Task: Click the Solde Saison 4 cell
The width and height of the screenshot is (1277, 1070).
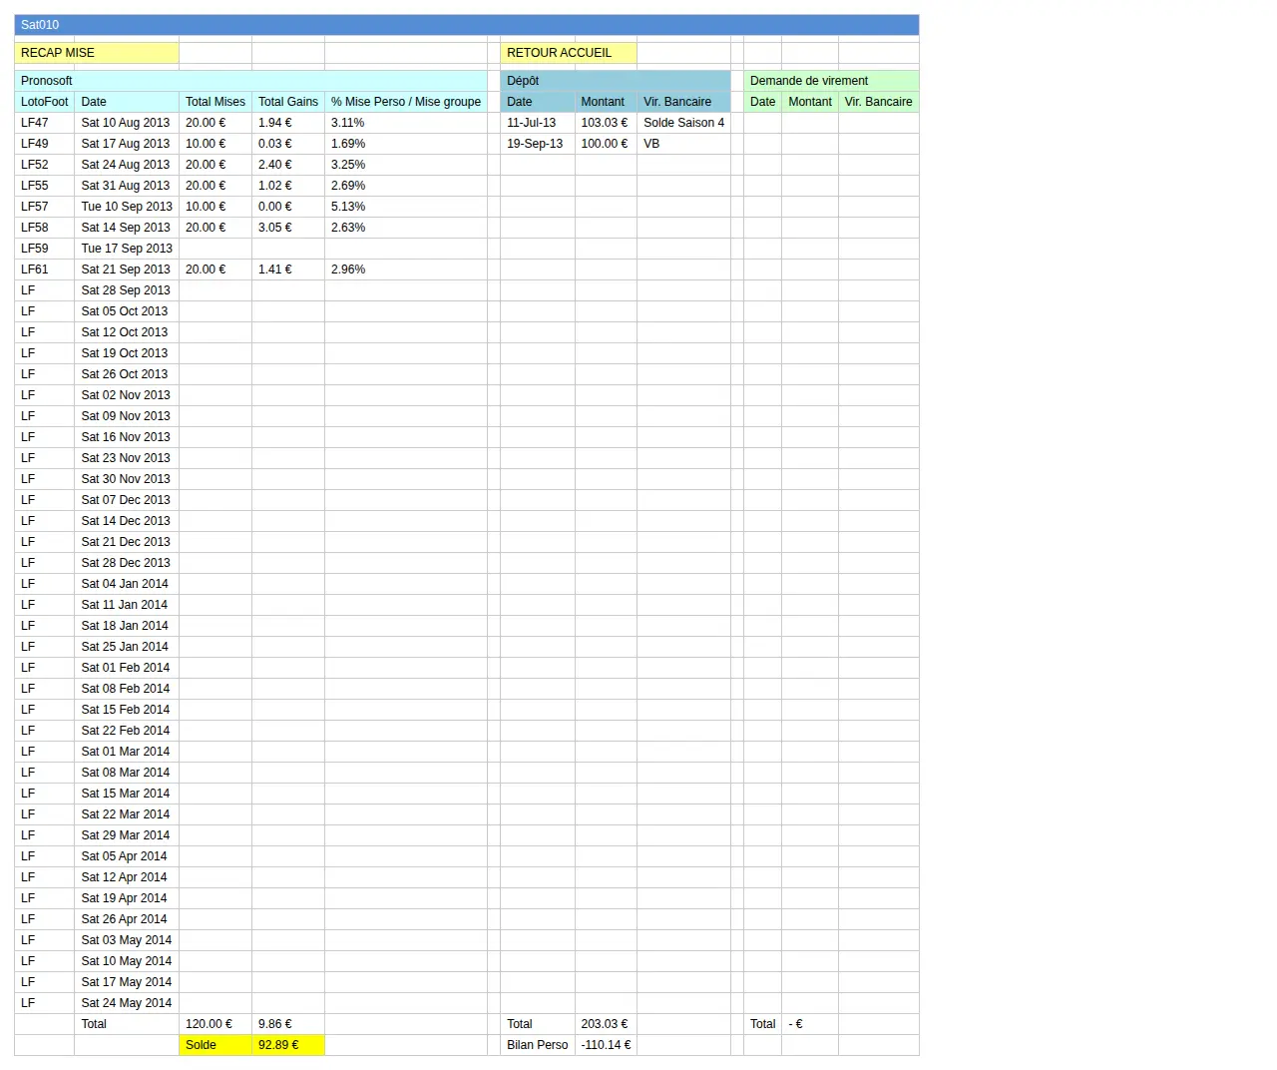Action: [683, 123]
